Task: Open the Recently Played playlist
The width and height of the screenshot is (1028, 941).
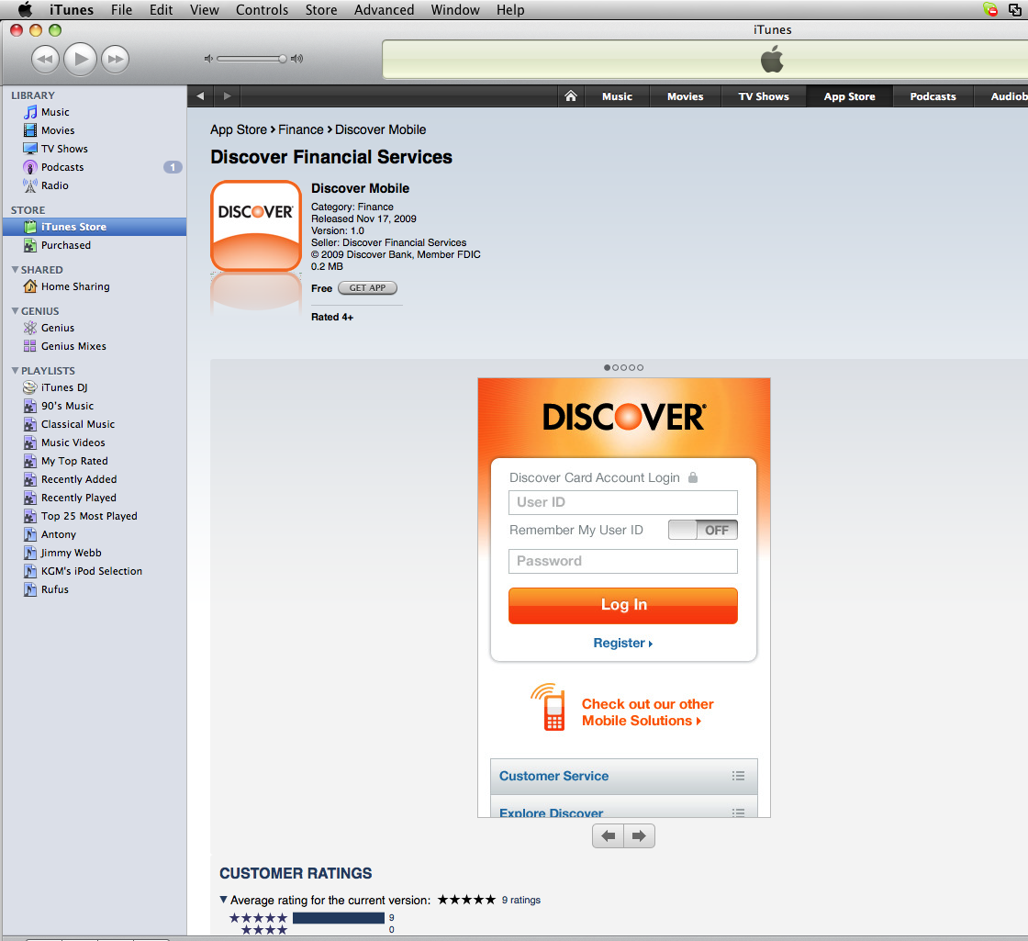Action: [x=79, y=498]
